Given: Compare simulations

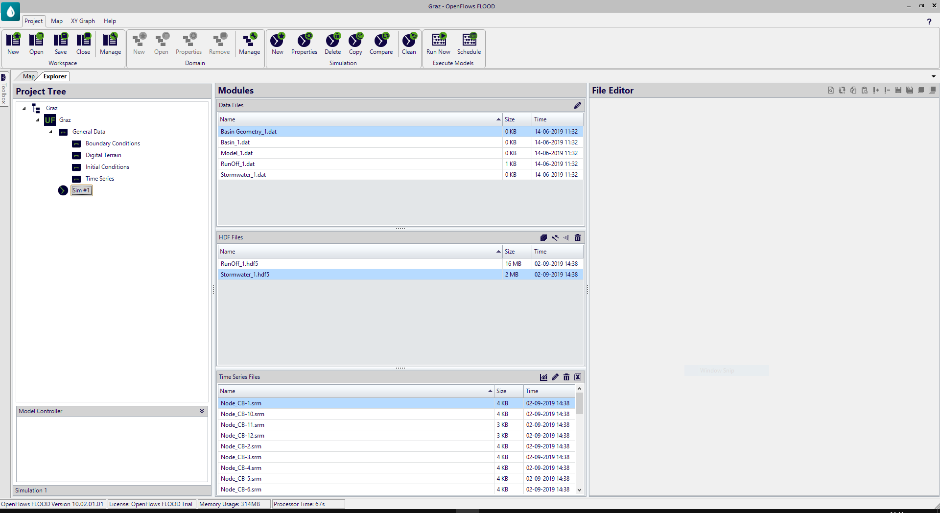Looking at the screenshot, I should click(381, 44).
